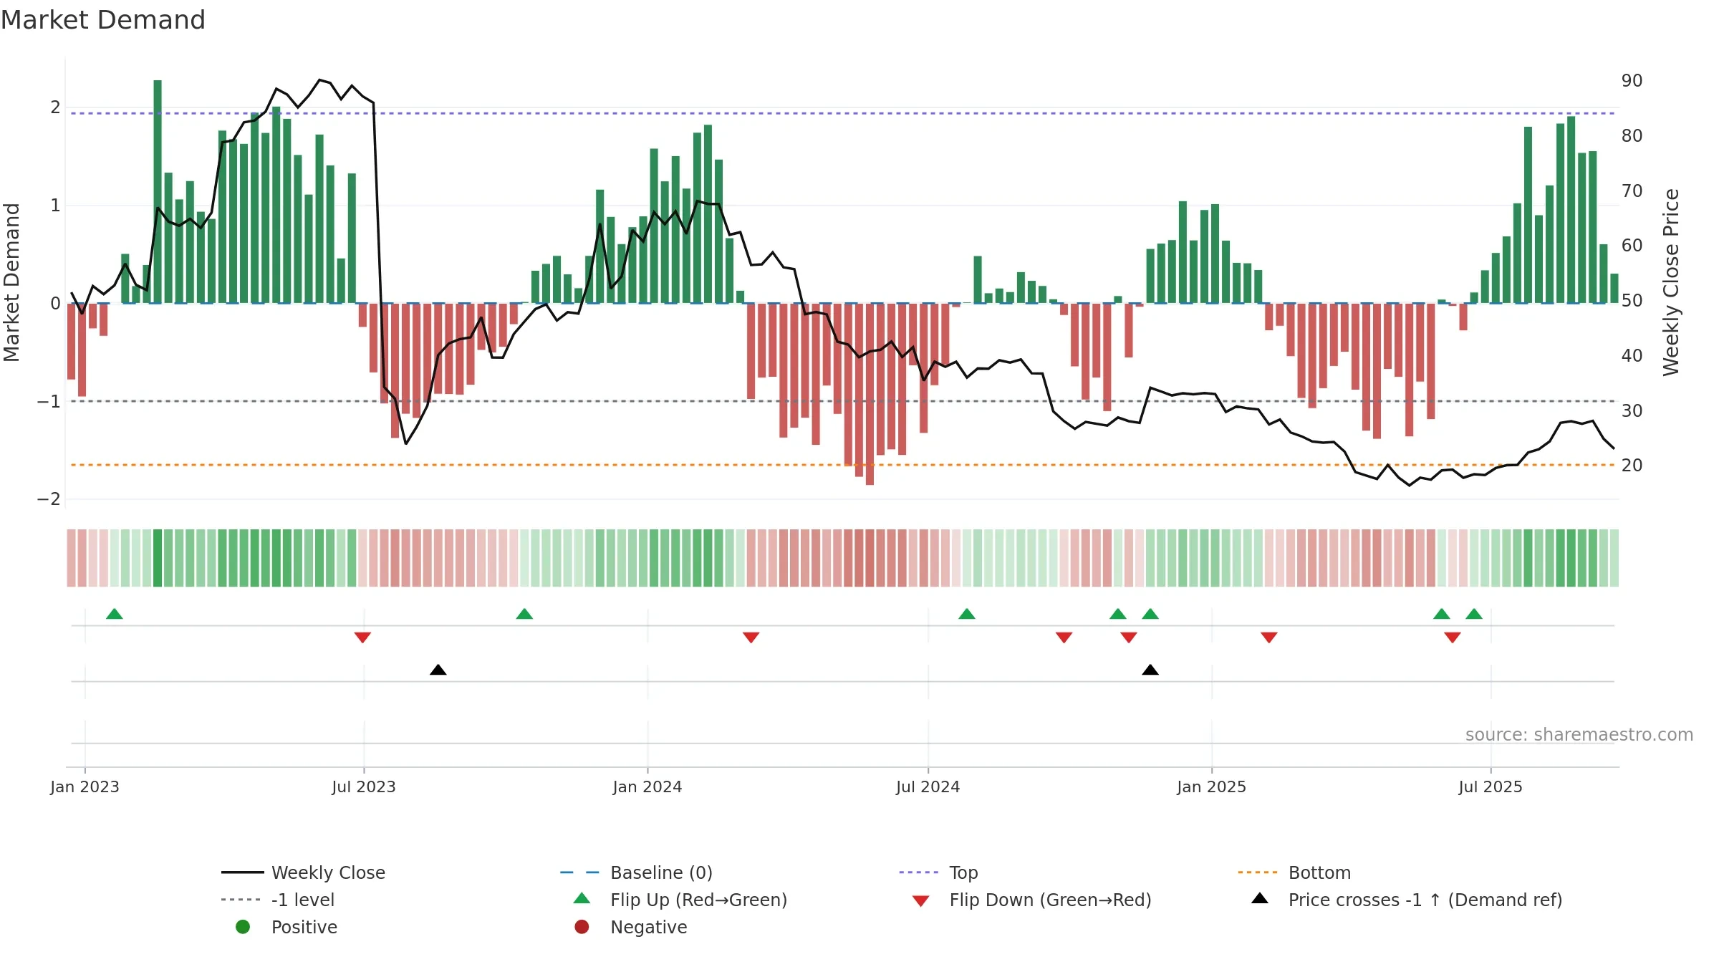Screen dimensions: 1719x967
Task: Click the 50 tick on the price axis
Action: [1632, 300]
